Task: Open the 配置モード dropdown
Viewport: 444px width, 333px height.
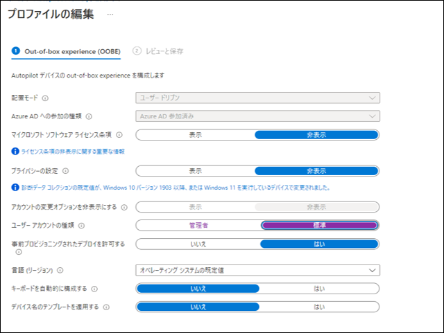Action: (257, 98)
